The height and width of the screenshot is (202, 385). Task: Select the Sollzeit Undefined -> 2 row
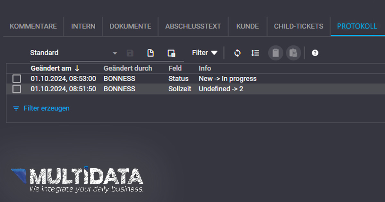(221, 89)
